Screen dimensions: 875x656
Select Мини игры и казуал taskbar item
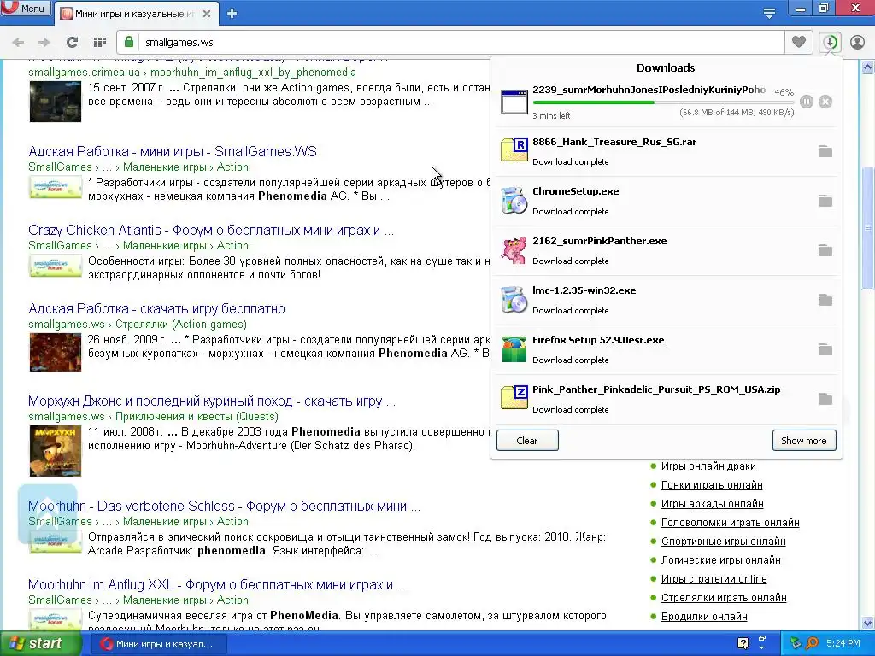click(158, 644)
